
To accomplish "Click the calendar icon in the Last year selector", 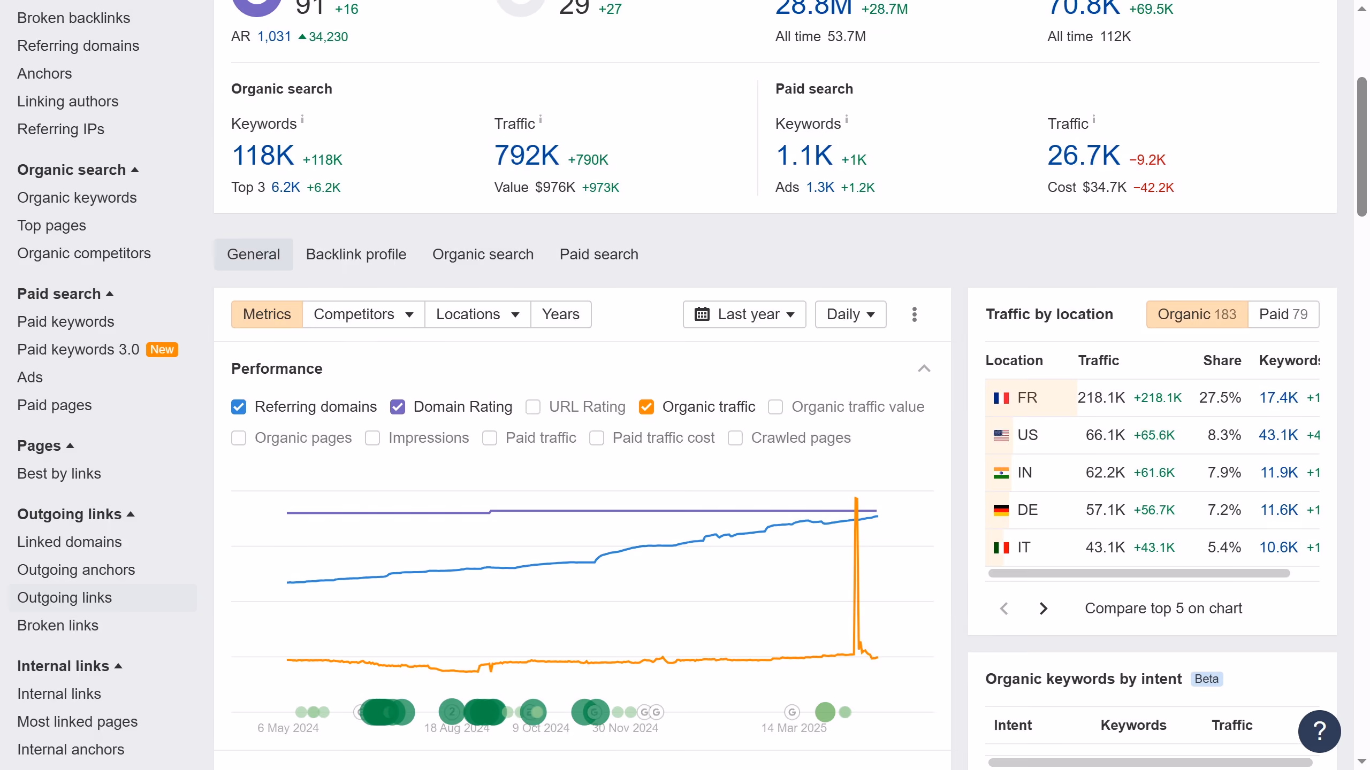I will tap(702, 314).
